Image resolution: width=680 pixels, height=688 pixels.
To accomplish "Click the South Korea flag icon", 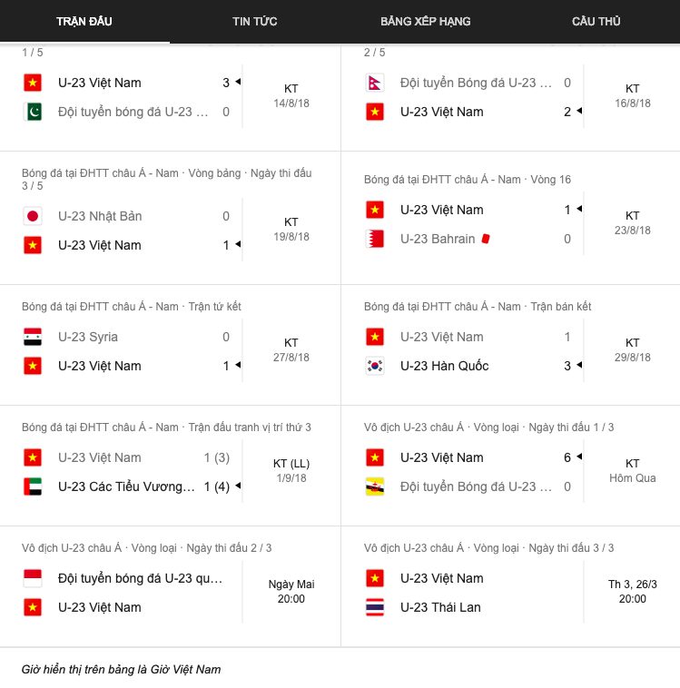I will [x=374, y=366].
